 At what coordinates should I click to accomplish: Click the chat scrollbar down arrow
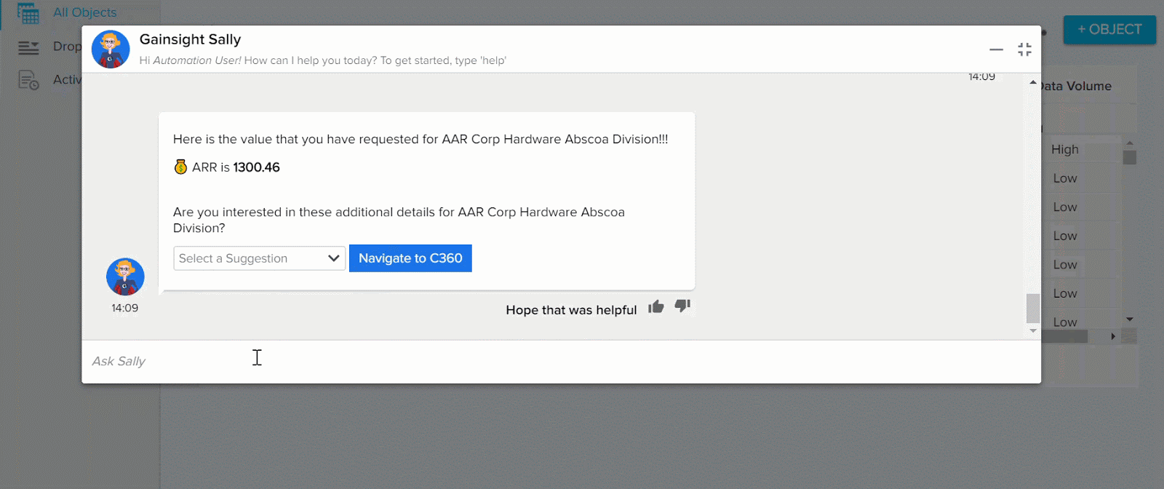[1033, 331]
